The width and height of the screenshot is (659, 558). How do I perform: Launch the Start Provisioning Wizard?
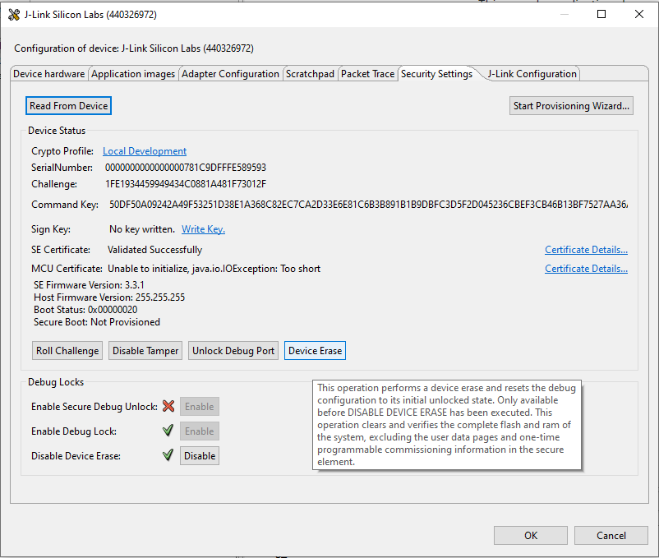(x=571, y=106)
